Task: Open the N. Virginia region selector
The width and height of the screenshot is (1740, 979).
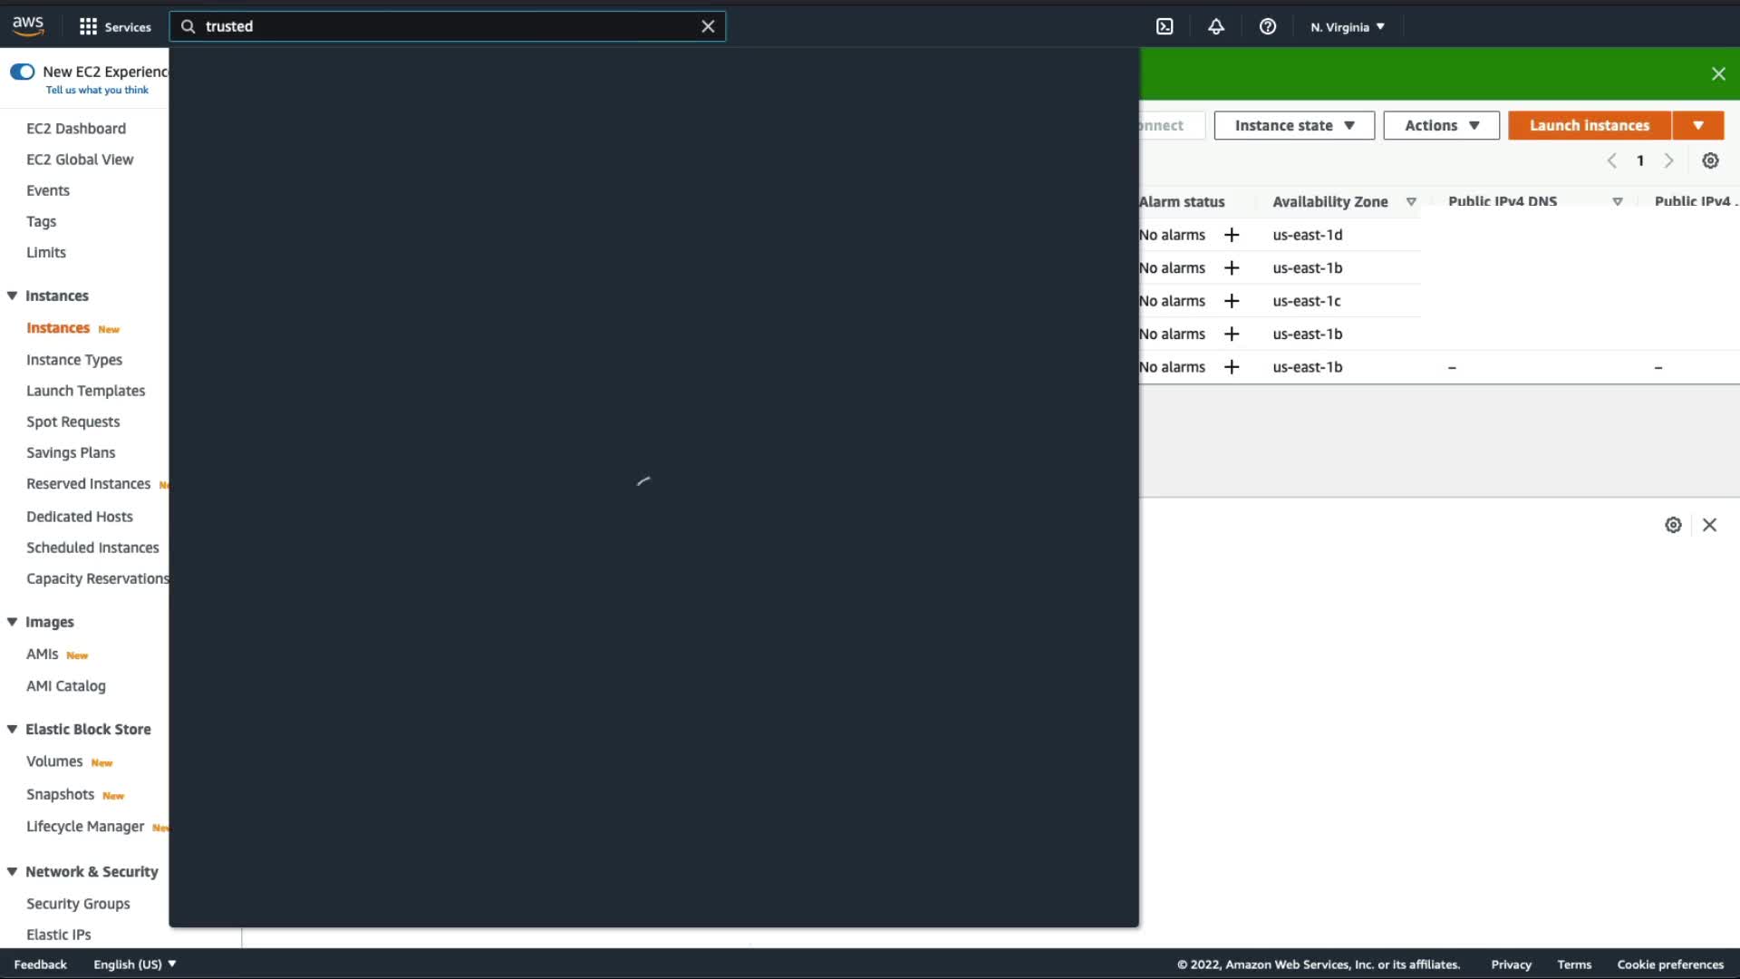Action: pos(1348,26)
